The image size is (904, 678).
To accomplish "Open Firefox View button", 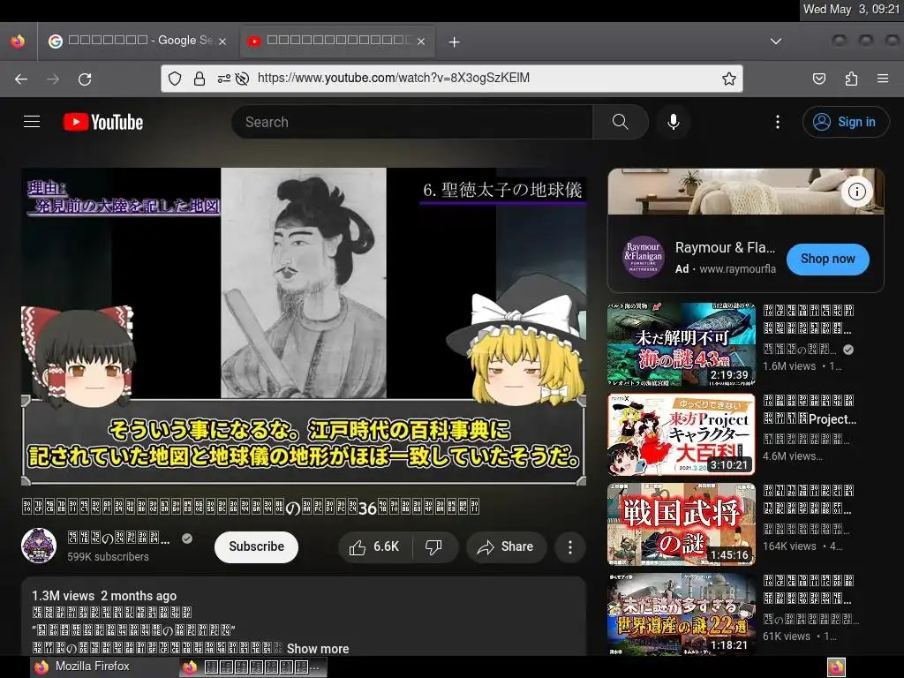I will 18,41.
